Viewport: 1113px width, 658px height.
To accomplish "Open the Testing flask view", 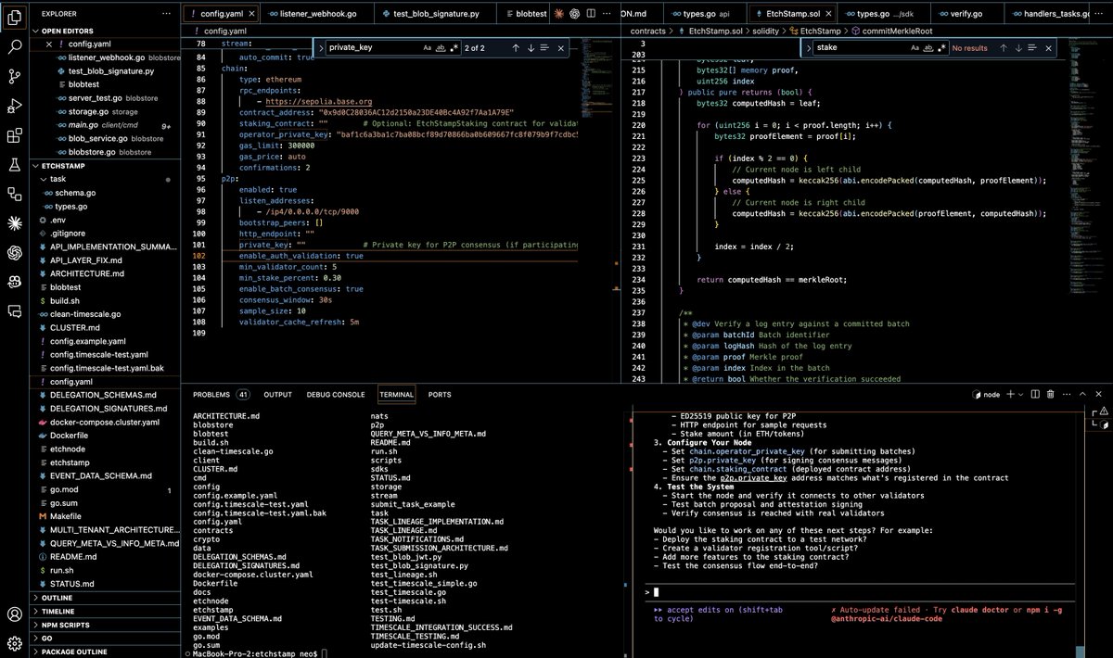I will pyautogui.click(x=15, y=165).
